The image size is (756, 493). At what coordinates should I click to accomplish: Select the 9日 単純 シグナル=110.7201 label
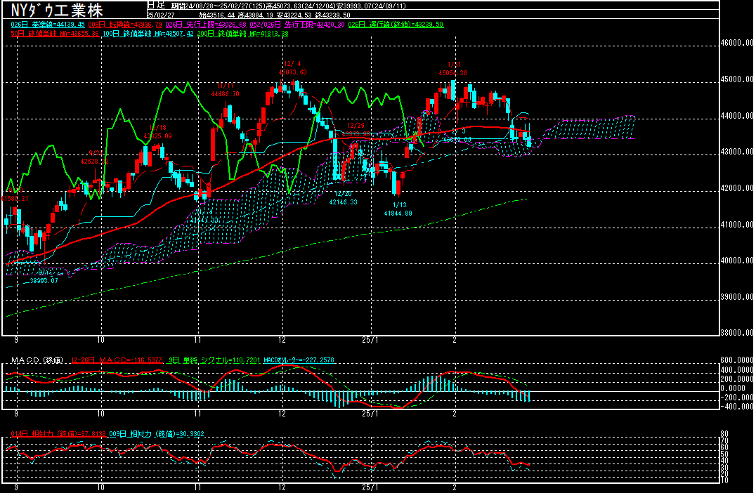[x=214, y=360]
